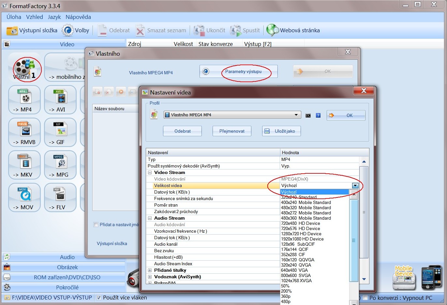Click the 'Poměr stran' settings row
The width and height of the screenshot is (447, 305).
pyautogui.click(x=213, y=205)
